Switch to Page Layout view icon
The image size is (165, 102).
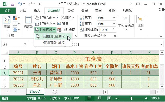click(99, 98)
